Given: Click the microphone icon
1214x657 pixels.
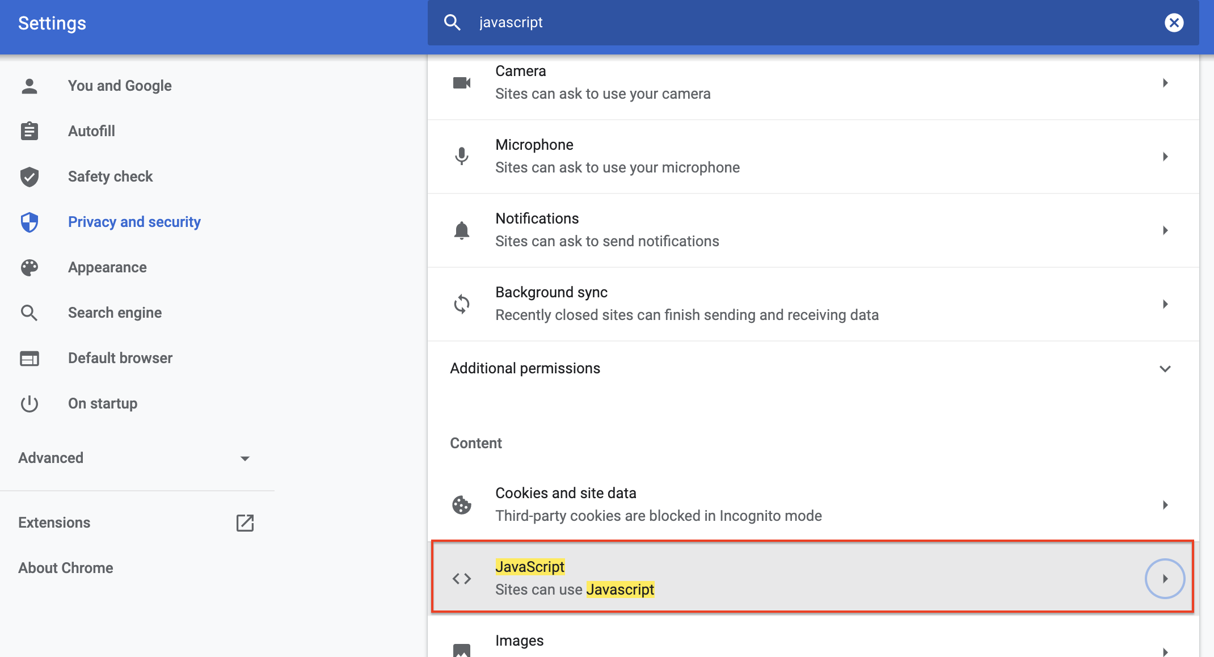Looking at the screenshot, I should click(462, 156).
